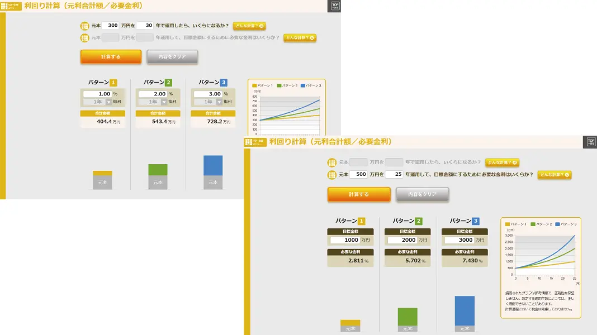The image size is (597, 335).
Task: Open 1年 compounding dropdown under パターン 2
Action: [153, 102]
